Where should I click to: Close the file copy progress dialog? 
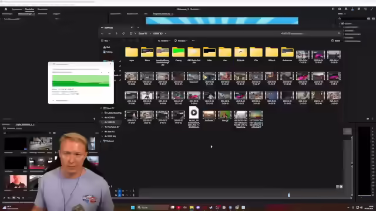click(x=110, y=64)
